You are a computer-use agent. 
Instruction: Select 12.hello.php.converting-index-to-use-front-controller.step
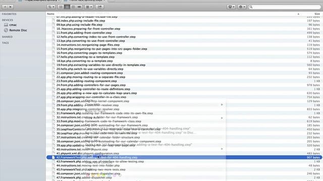96,37
